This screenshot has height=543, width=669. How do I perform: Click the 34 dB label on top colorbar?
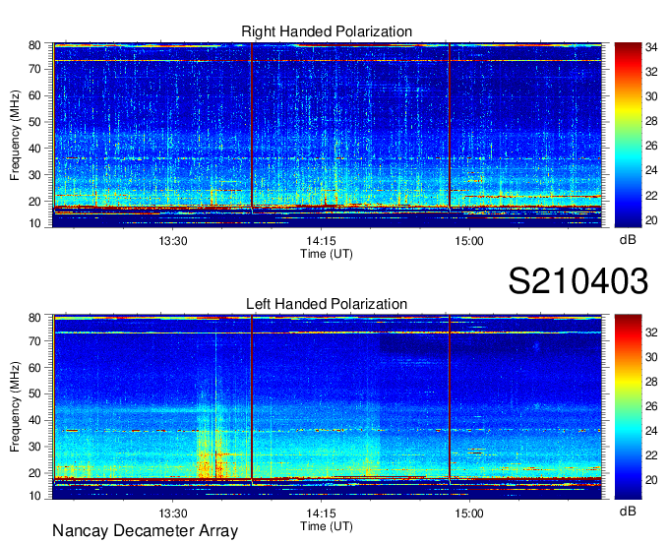(651, 47)
